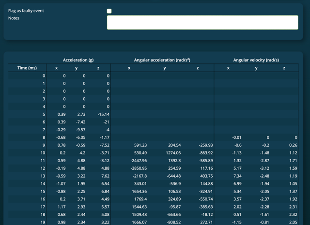This screenshot has width=310, height=225.
Task: Select angular acceleration value -663.66
Action: [x=174, y=214]
